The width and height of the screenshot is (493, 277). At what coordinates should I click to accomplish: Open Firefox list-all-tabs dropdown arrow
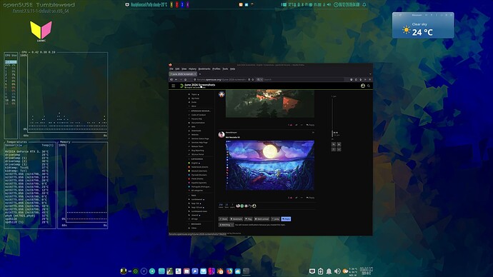(x=370, y=74)
